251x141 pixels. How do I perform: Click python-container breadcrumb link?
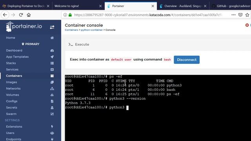coord(92,30)
